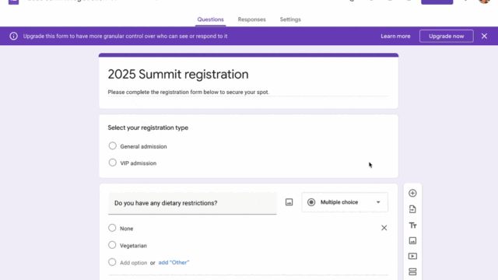This screenshot has height=280, width=498.
Task: Click the Vegetarian option text
Action: pyautogui.click(x=133, y=246)
